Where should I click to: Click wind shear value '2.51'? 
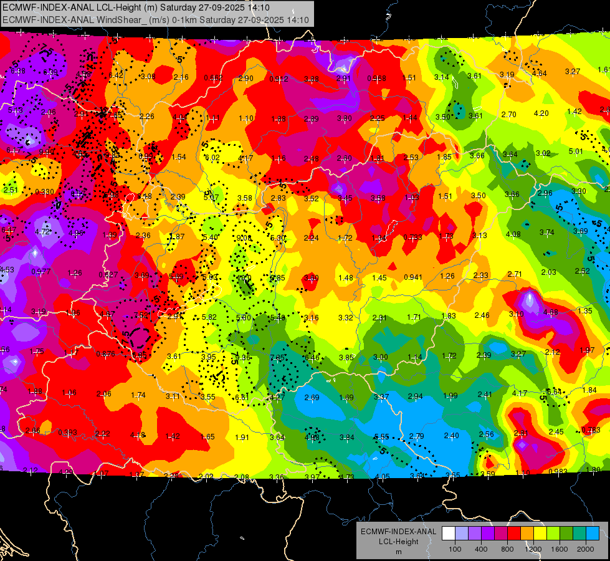pos(11,190)
